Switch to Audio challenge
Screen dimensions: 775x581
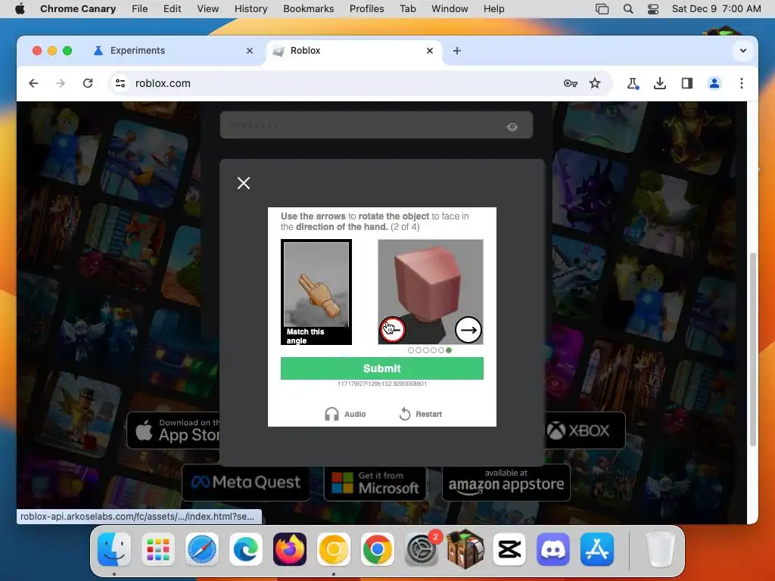tap(345, 414)
